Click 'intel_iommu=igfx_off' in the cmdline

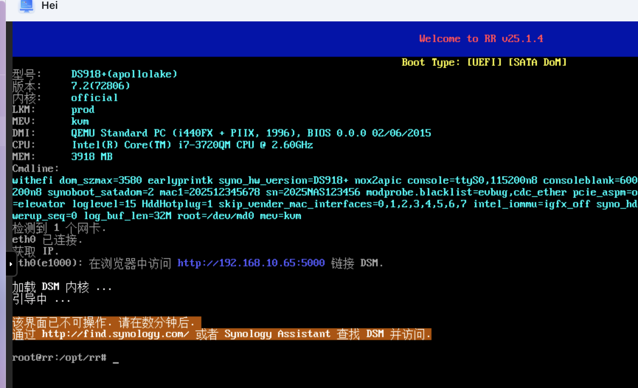pos(531,204)
